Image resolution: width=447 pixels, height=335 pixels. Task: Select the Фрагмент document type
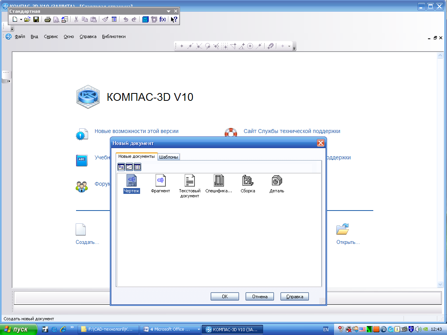click(x=161, y=184)
